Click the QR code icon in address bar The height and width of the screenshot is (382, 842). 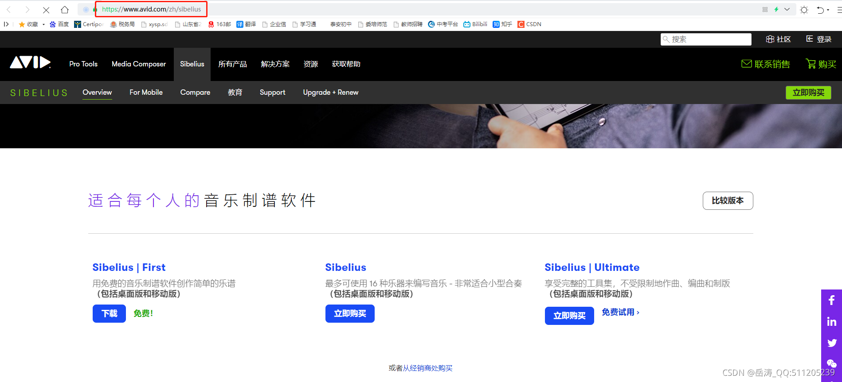point(765,9)
